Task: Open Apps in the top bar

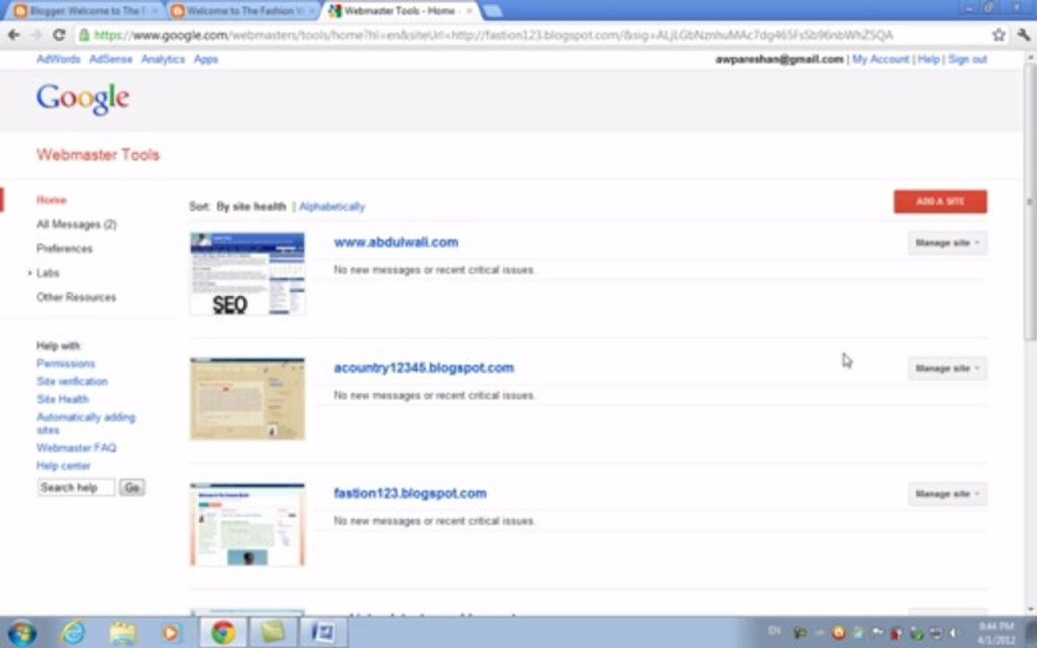Action: point(205,58)
